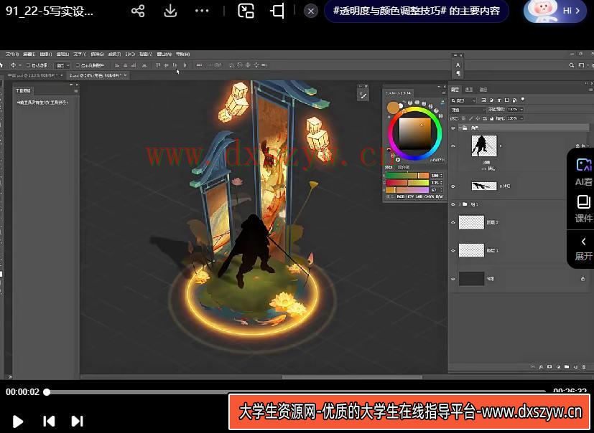Skip to previous video
594x433 pixels.
tap(50, 421)
